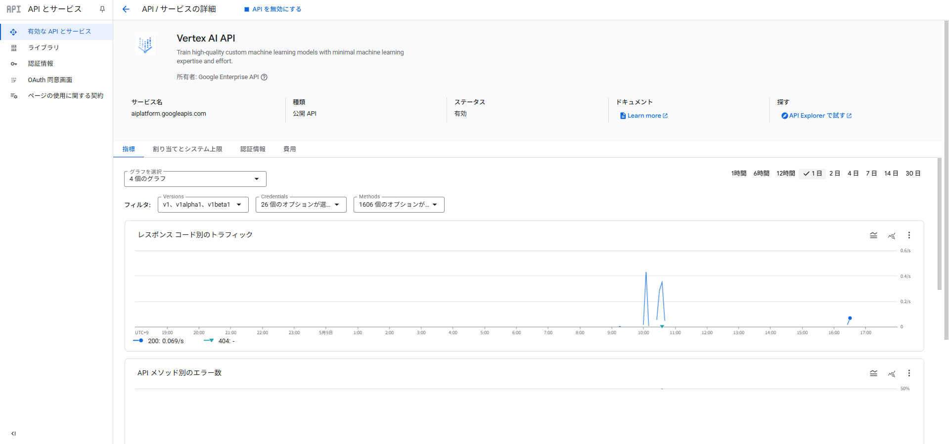Open the グラフを選択 dropdown

pos(195,179)
